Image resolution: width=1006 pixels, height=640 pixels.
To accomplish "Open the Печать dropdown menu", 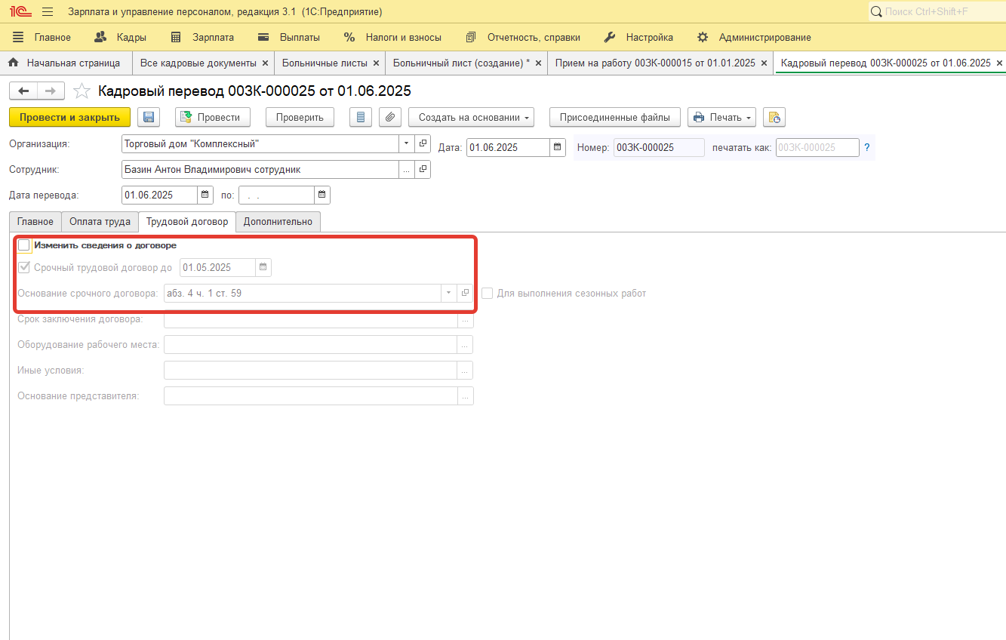I will click(x=722, y=117).
